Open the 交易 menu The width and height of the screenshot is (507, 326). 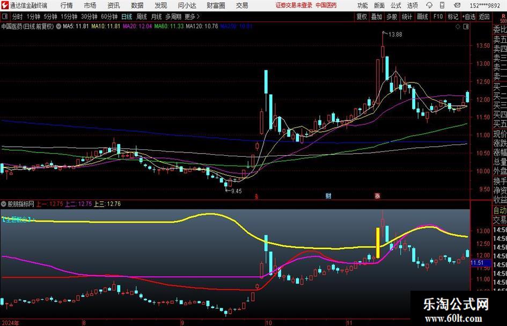coord(242,5)
